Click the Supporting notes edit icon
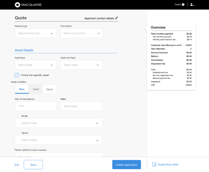 coord(154,165)
